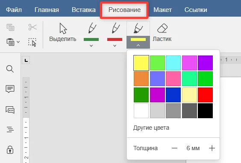Increase Толщина with plus button
Screen dimensions: 241x163
[212, 148]
